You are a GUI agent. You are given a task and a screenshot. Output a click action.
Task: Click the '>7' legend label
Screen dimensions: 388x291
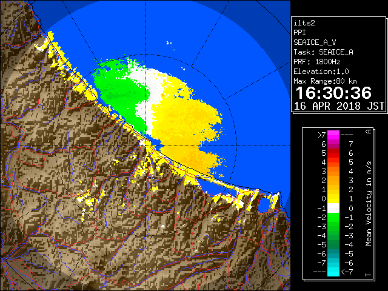pyautogui.click(x=322, y=135)
